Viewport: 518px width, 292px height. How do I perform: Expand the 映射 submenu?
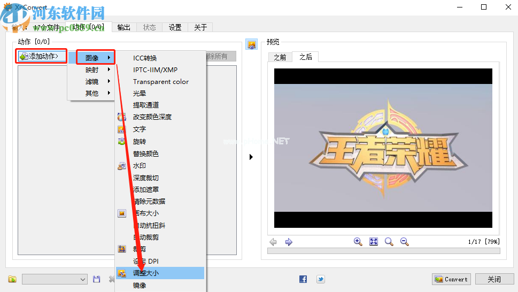point(92,70)
